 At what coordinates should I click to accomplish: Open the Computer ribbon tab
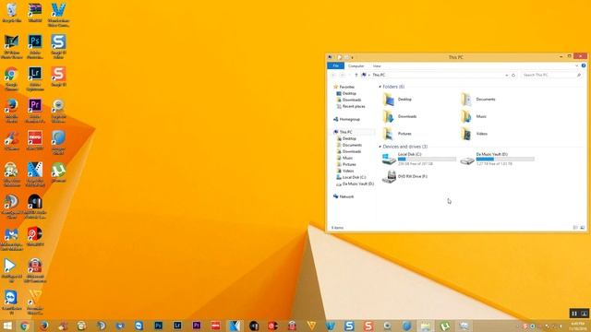tap(356, 65)
